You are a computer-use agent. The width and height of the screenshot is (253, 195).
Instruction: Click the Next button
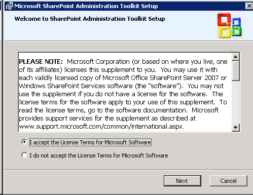click(183, 181)
